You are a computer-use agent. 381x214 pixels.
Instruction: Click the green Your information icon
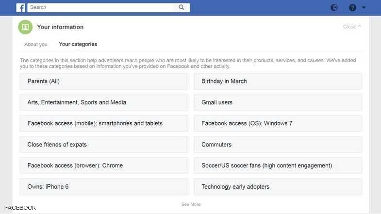pyautogui.click(x=25, y=27)
